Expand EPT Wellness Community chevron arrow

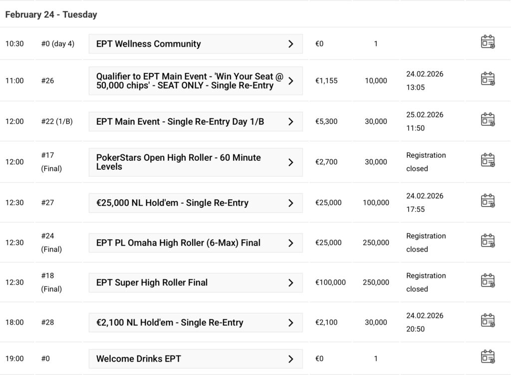(291, 44)
